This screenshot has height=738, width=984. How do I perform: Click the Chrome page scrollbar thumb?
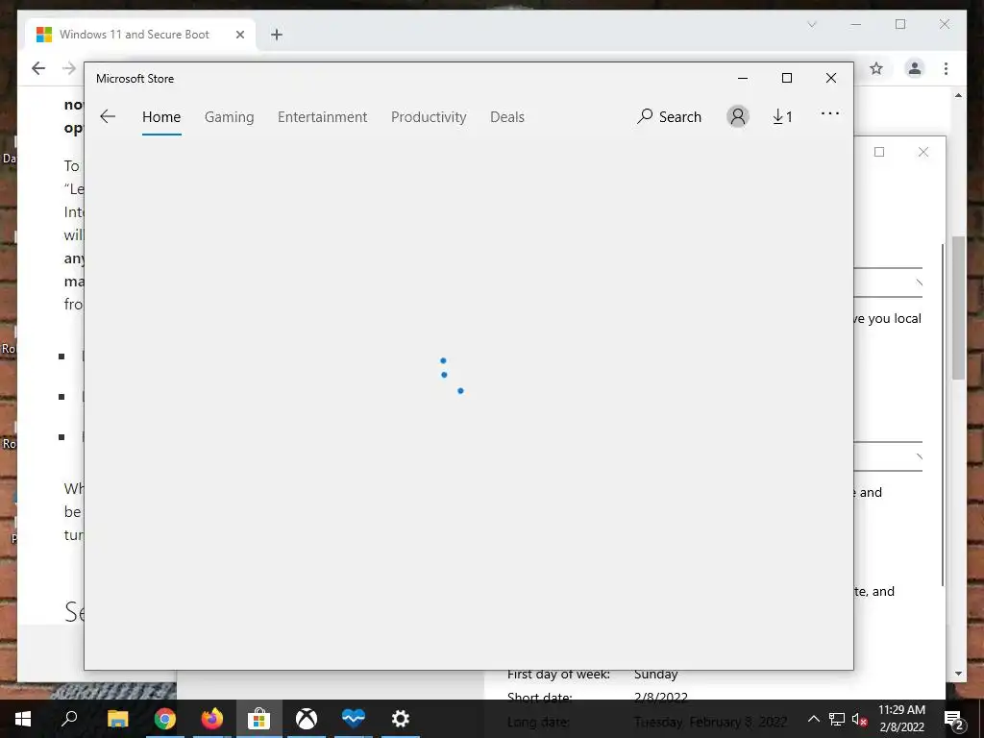pyautogui.click(x=958, y=307)
